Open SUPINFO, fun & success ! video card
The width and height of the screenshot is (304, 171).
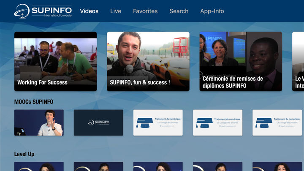[x=148, y=62]
